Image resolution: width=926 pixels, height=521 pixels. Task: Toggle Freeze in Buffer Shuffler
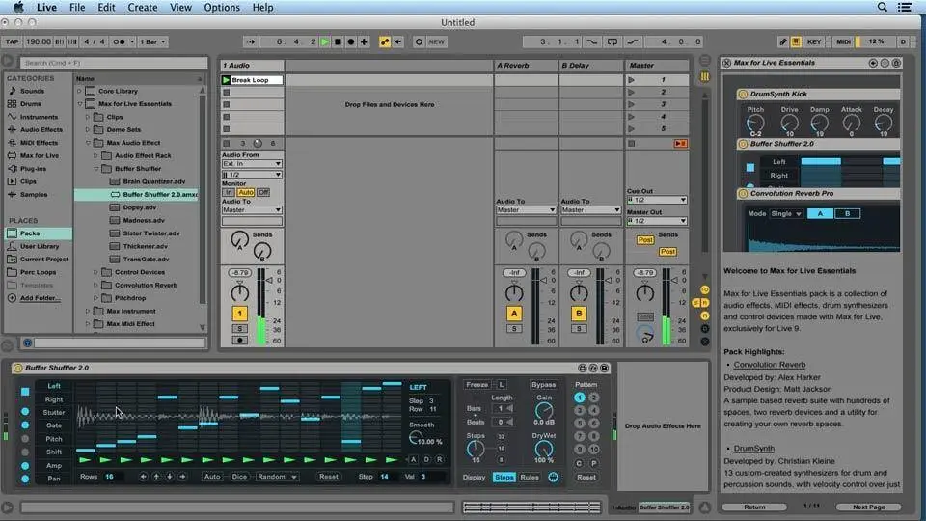[x=477, y=385]
